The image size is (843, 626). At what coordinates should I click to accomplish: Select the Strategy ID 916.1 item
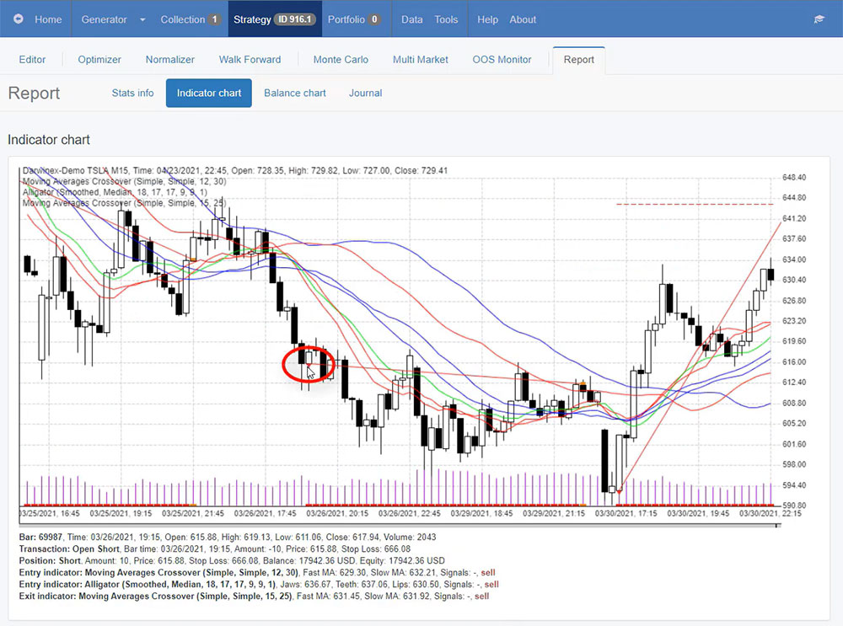[x=274, y=19]
